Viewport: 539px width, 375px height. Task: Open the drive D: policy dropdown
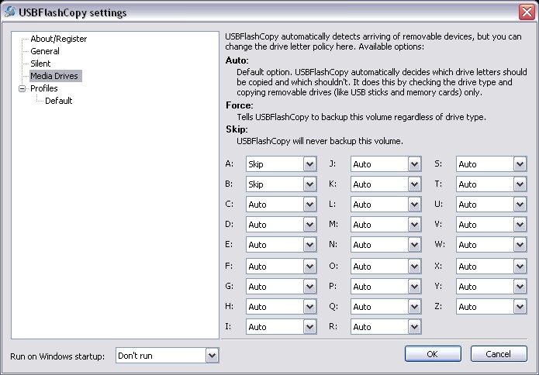tap(282, 225)
